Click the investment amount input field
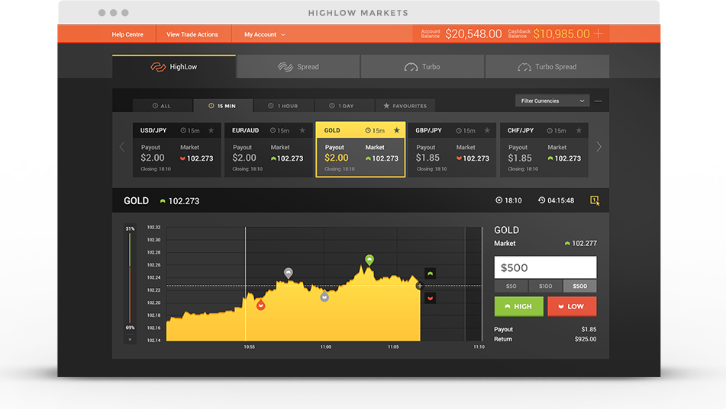This screenshot has height=409, width=726. [x=545, y=268]
